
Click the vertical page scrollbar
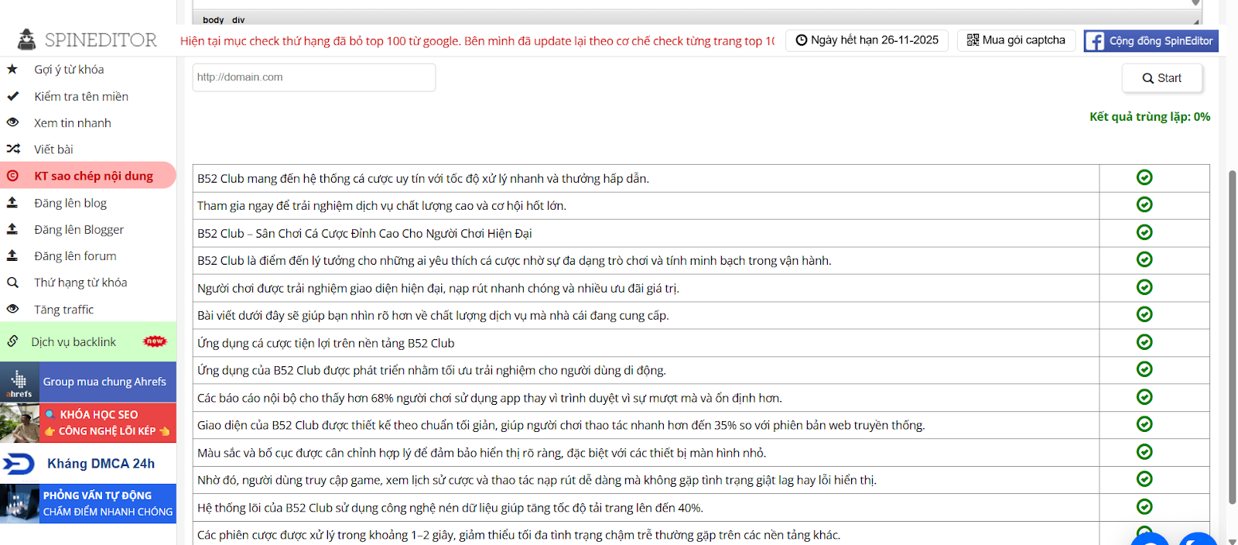tap(1232, 333)
